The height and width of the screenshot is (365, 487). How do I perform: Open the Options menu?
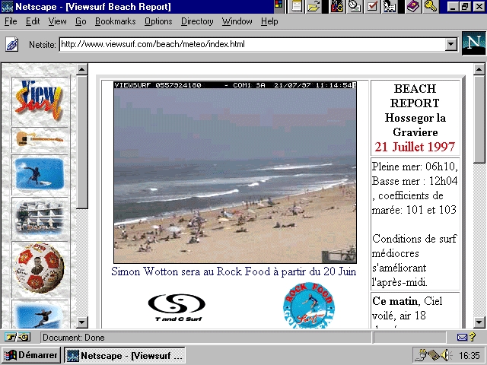pyautogui.click(x=158, y=21)
